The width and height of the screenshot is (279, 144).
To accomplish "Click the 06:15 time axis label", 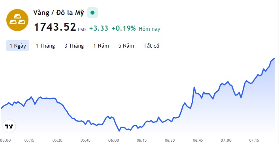I will tap(141, 140).
